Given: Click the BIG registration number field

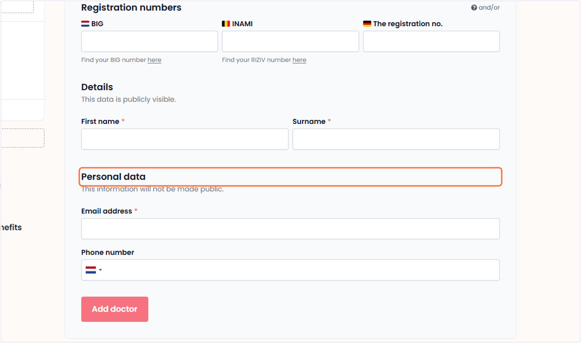Looking at the screenshot, I should (150, 42).
